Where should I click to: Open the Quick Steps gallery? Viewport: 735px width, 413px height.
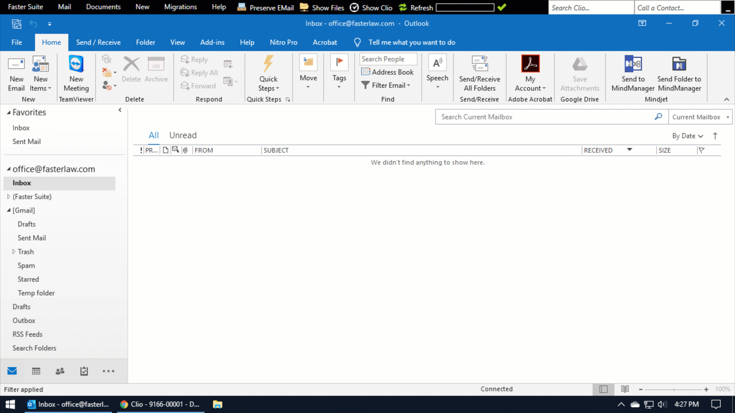tap(268, 75)
